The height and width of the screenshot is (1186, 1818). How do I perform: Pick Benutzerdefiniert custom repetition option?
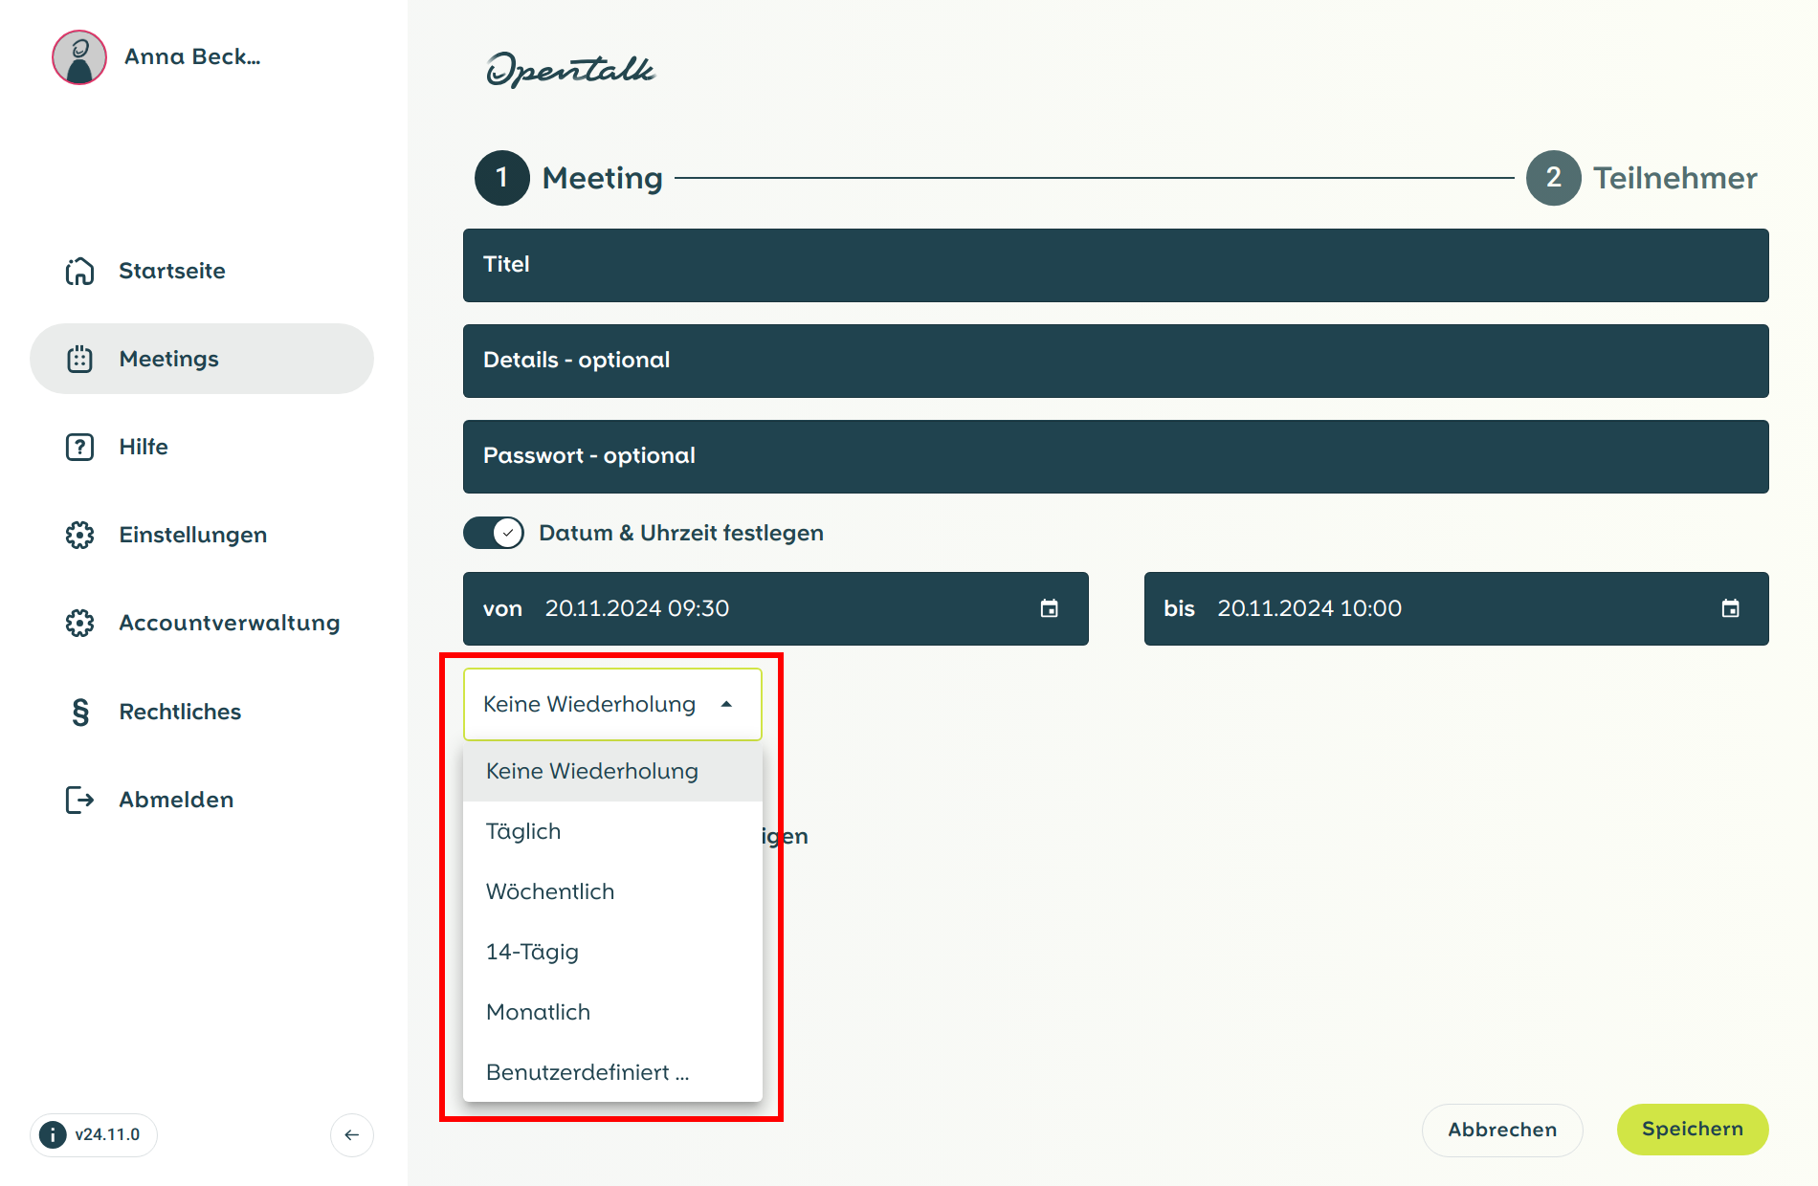pyautogui.click(x=587, y=1072)
